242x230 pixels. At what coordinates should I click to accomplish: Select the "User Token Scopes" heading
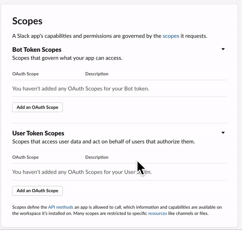(x=38, y=133)
